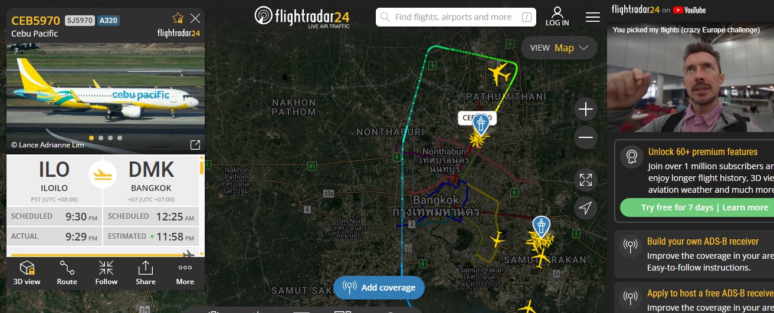
Task: Open the hamburger main menu
Action: tap(592, 17)
